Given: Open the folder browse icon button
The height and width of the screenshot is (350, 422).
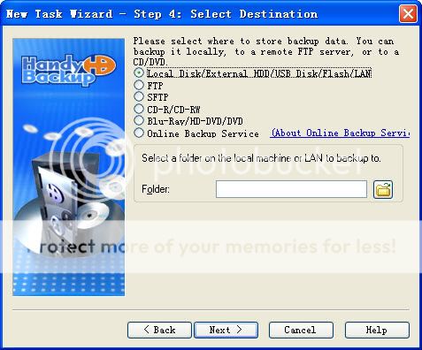Looking at the screenshot, I should pos(383,189).
